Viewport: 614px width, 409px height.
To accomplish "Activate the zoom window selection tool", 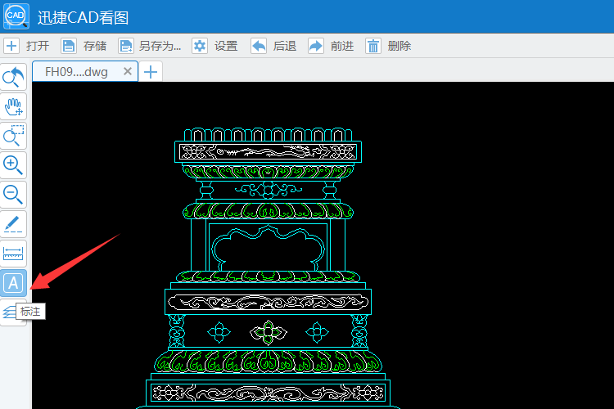I will [x=13, y=136].
